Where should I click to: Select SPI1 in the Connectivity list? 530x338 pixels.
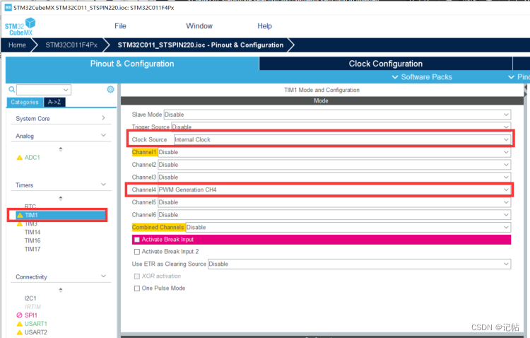click(x=31, y=315)
